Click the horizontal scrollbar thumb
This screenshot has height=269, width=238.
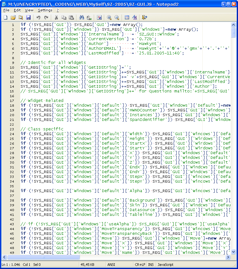click(x=44, y=257)
